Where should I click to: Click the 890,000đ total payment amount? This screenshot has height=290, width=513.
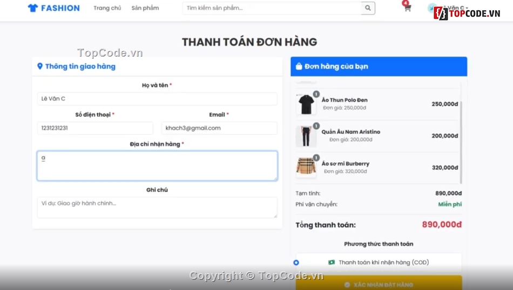pos(442,224)
